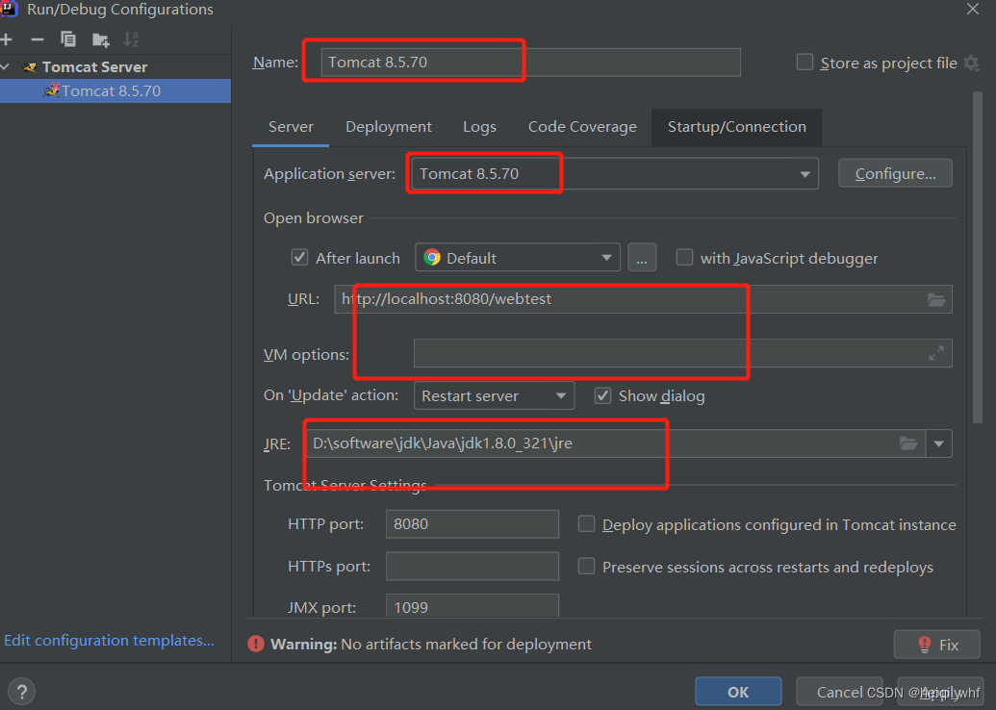
Task: Check Preserve sessions across restarts and redeploys
Action: click(x=586, y=566)
